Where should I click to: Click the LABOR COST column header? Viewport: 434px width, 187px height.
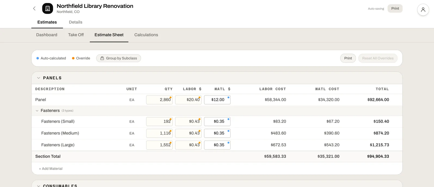[x=273, y=89]
